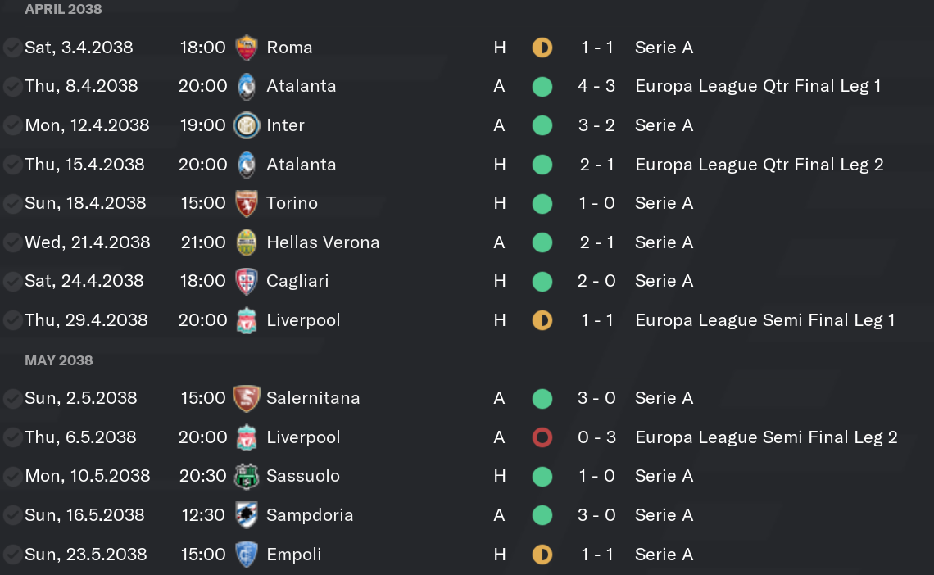
Task: Toggle the checkmark beside Sun, 2.5.2038 fixture
Action: click(12, 398)
